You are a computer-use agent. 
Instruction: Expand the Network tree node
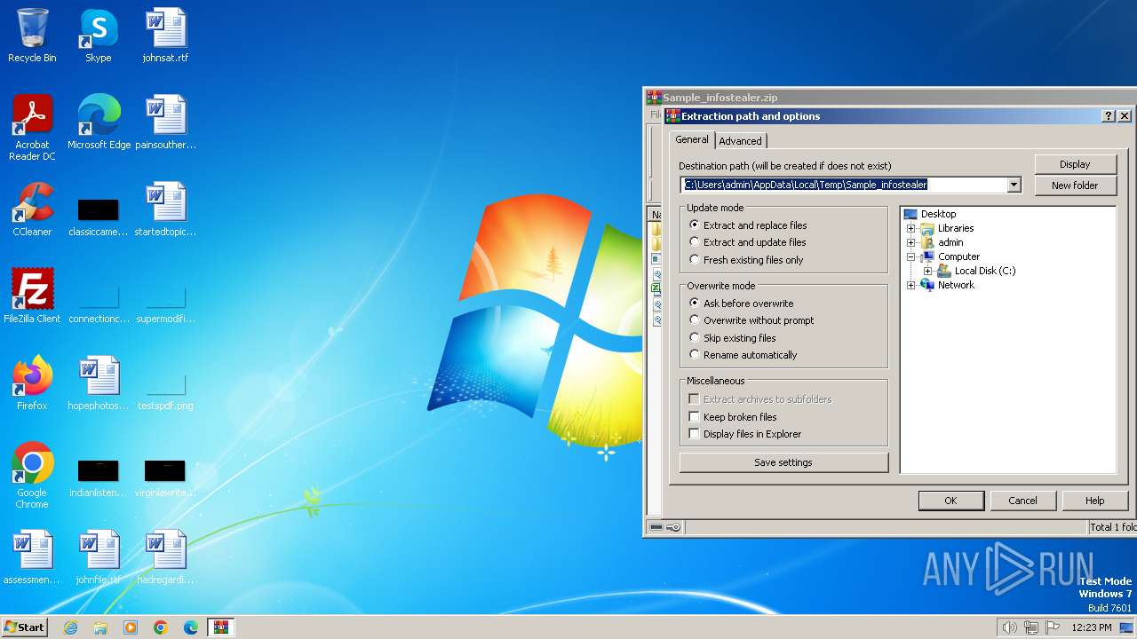(x=910, y=285)
